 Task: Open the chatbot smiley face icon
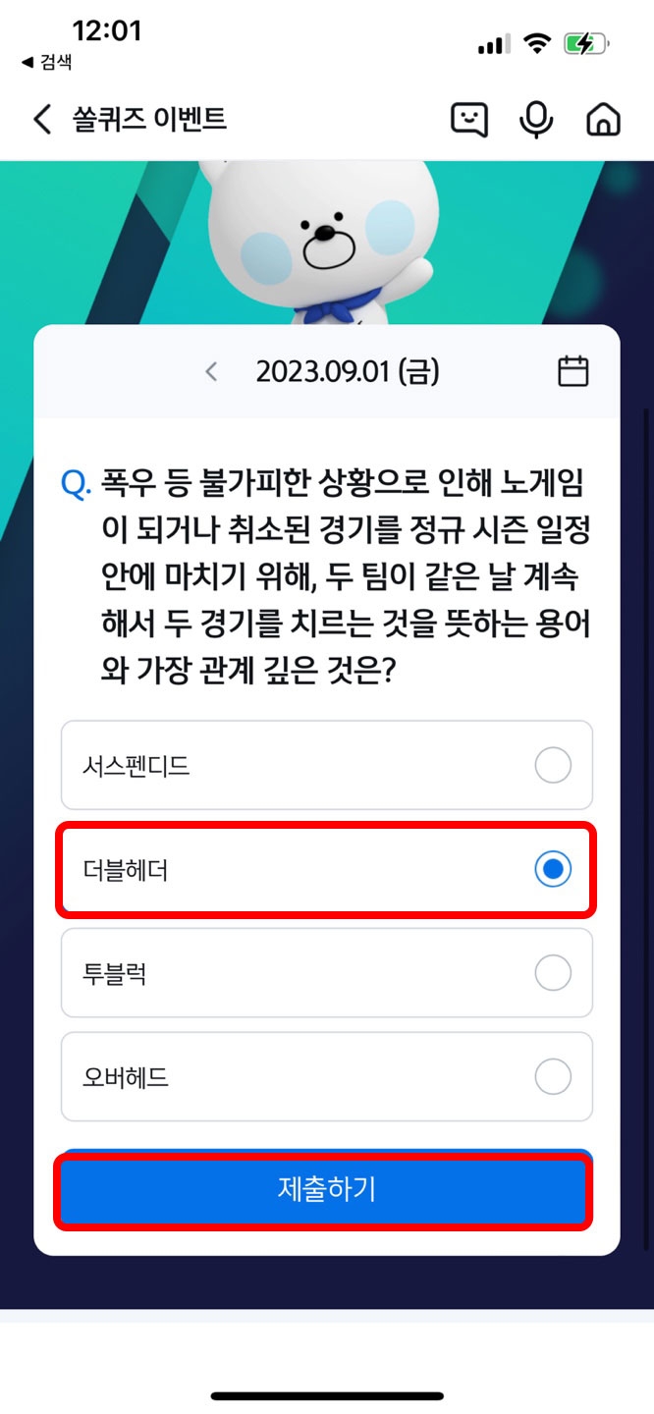coord(468,120)
